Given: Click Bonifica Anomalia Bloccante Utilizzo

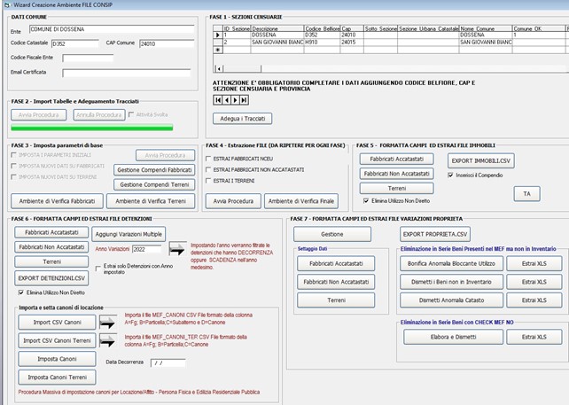Looking at the screenshot, I should [451, 263].
